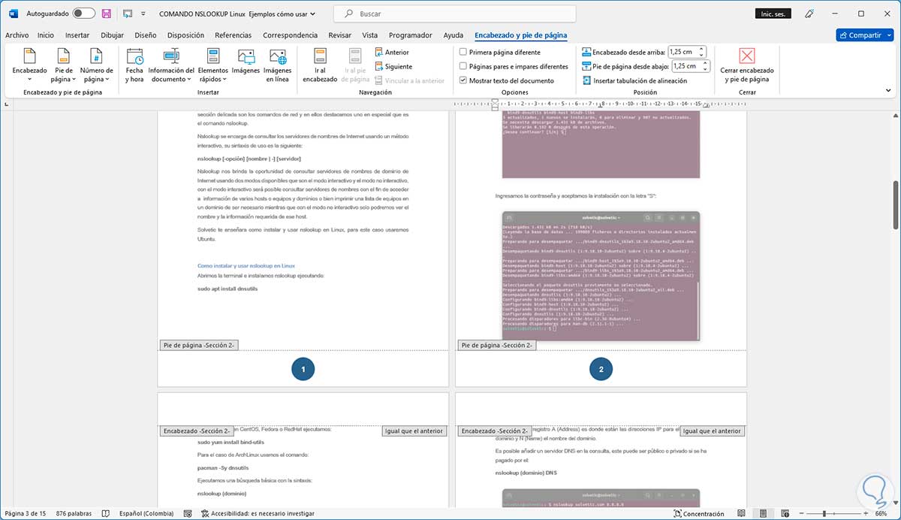Switch to the Disposición tab
This screenshot has height=520, width=901.
click(x=185, y=35)
